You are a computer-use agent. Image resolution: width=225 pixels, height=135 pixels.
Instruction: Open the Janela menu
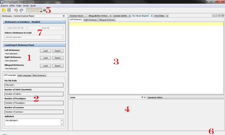[26, 6]
